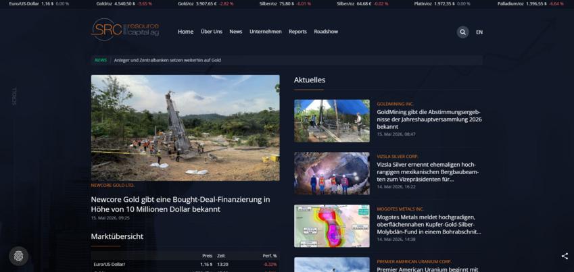
Task: Click the VIZSLA SILVER CORP. label
Action: [x=398, y=157]
